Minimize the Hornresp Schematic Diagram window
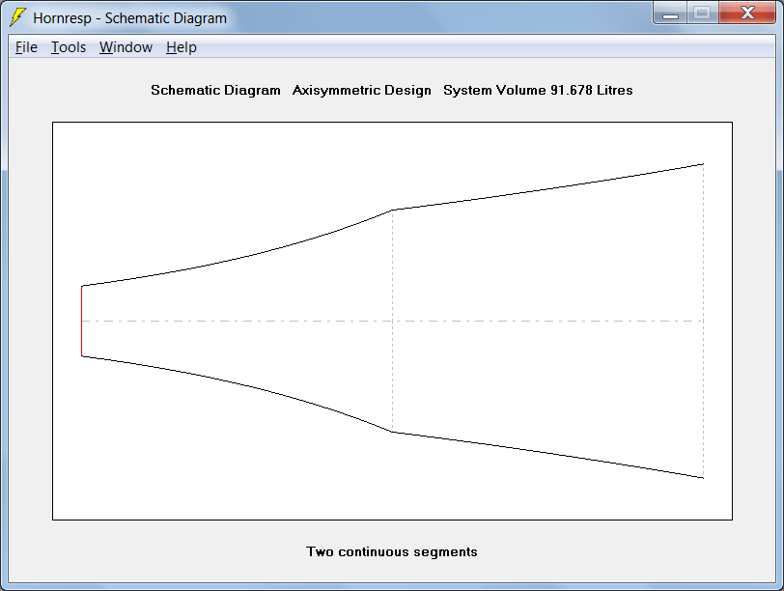The width and height of the screenshot is (784, 591). 670,13
